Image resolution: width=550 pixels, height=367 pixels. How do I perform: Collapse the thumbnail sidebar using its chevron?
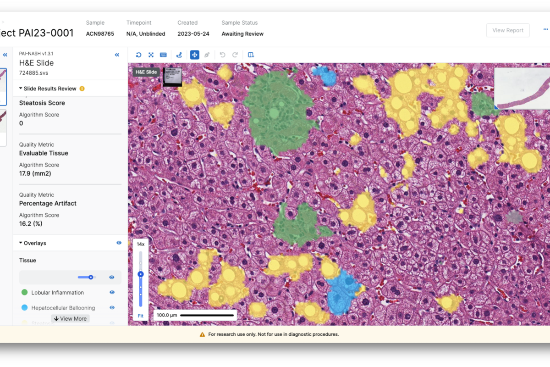click(5, 55)
